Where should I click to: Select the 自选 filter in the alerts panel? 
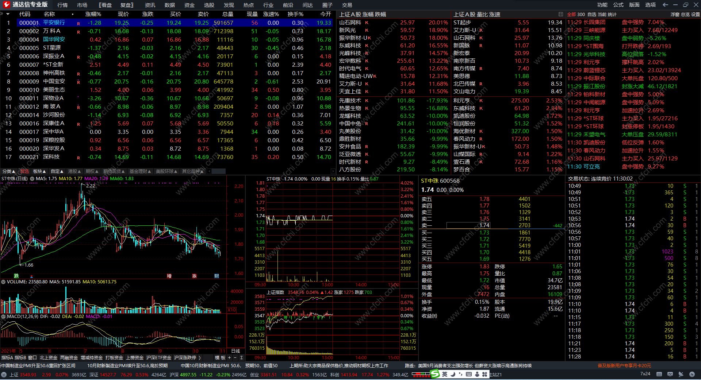(592, 15)
